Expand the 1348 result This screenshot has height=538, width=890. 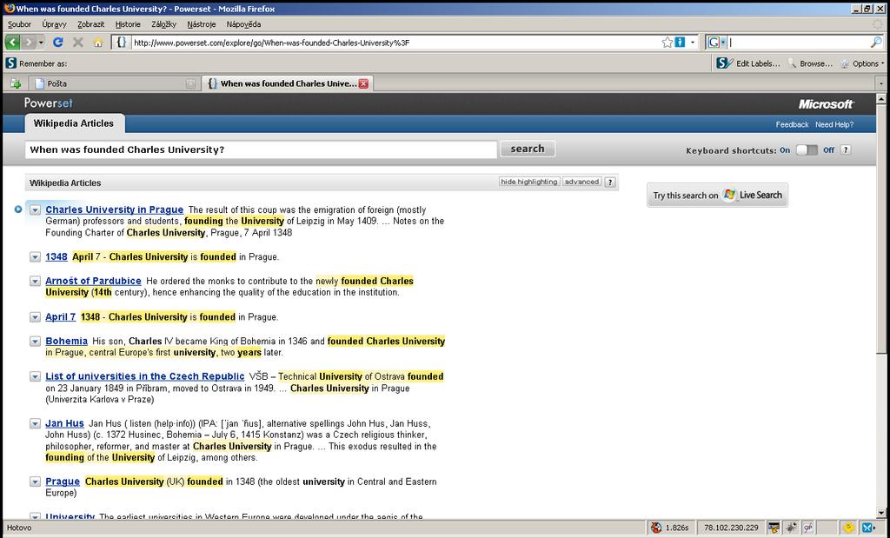pos(35,257)
